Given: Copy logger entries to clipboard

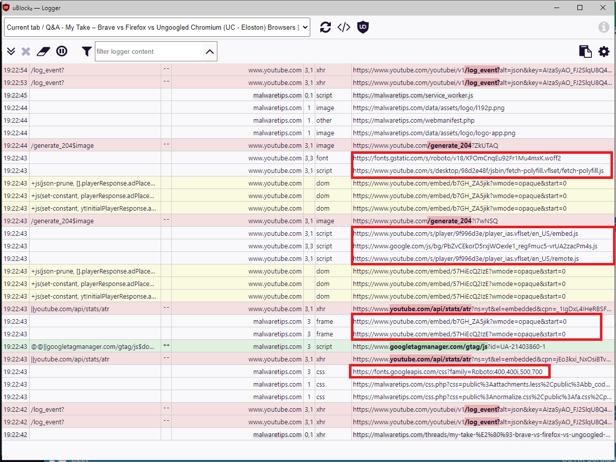Looking at the screenshot, I should click(585, 51).
